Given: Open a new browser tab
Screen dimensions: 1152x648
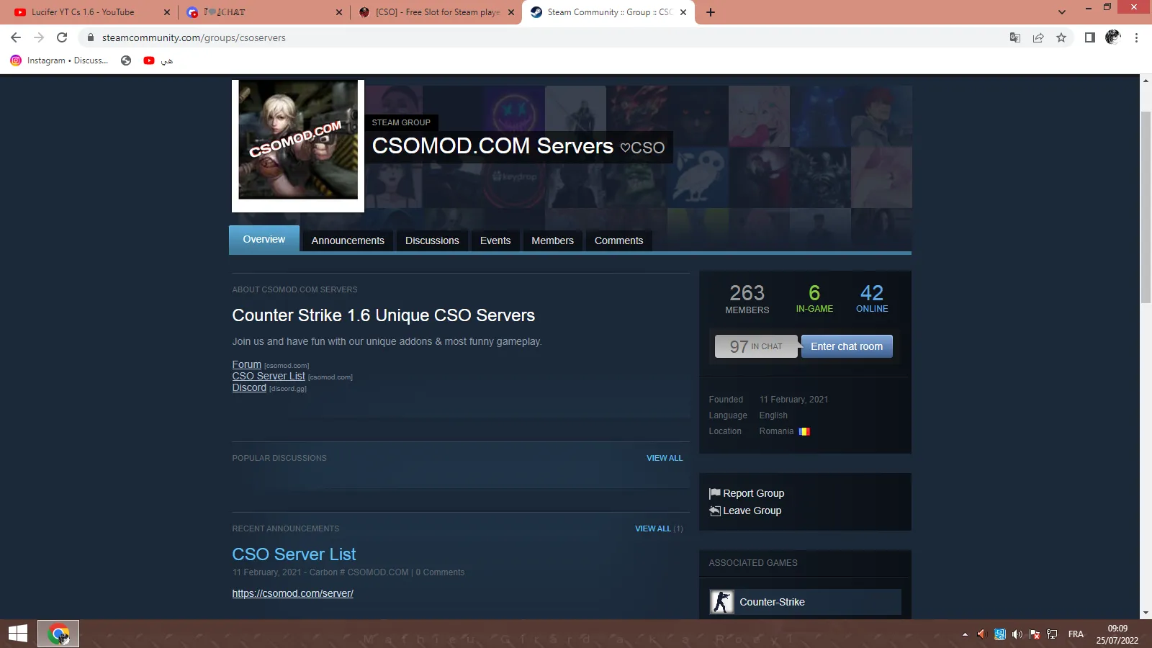Looking at the screenshot, I should (x=711, y=12).
